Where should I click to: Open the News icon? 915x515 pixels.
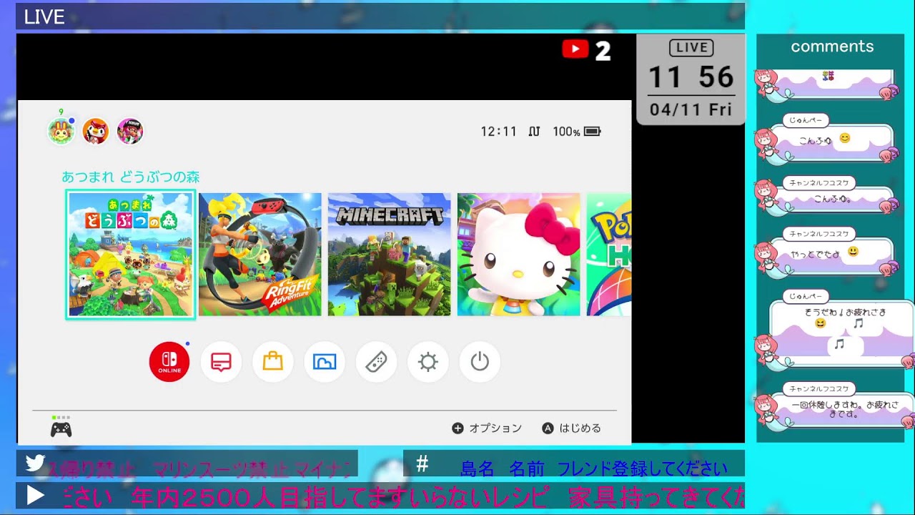(221, 362)
